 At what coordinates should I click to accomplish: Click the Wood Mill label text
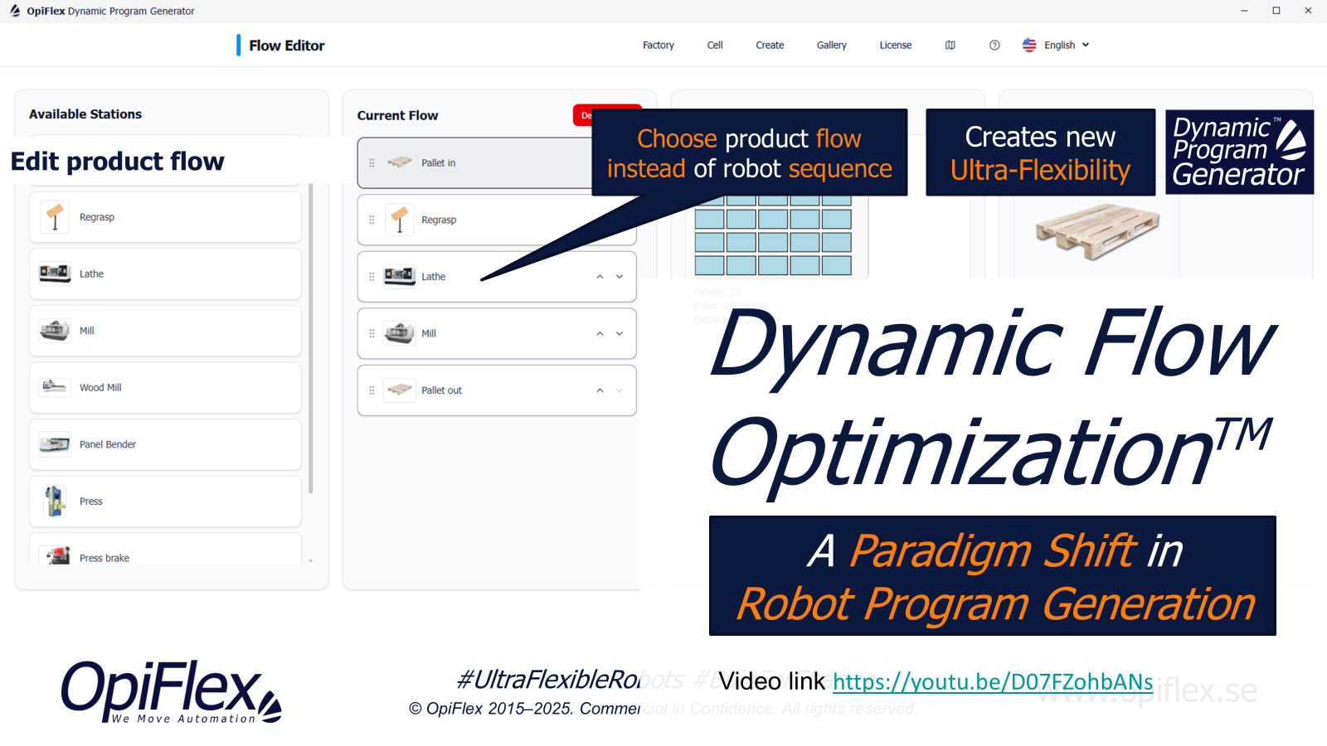100,388
